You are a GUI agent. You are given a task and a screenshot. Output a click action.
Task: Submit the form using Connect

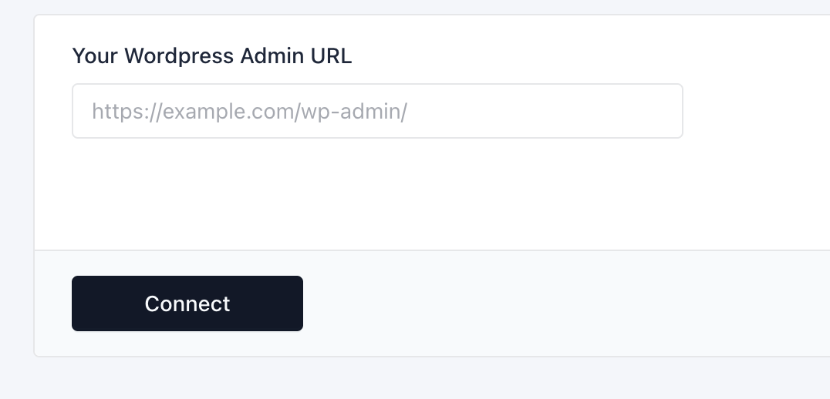coord(187,303)
